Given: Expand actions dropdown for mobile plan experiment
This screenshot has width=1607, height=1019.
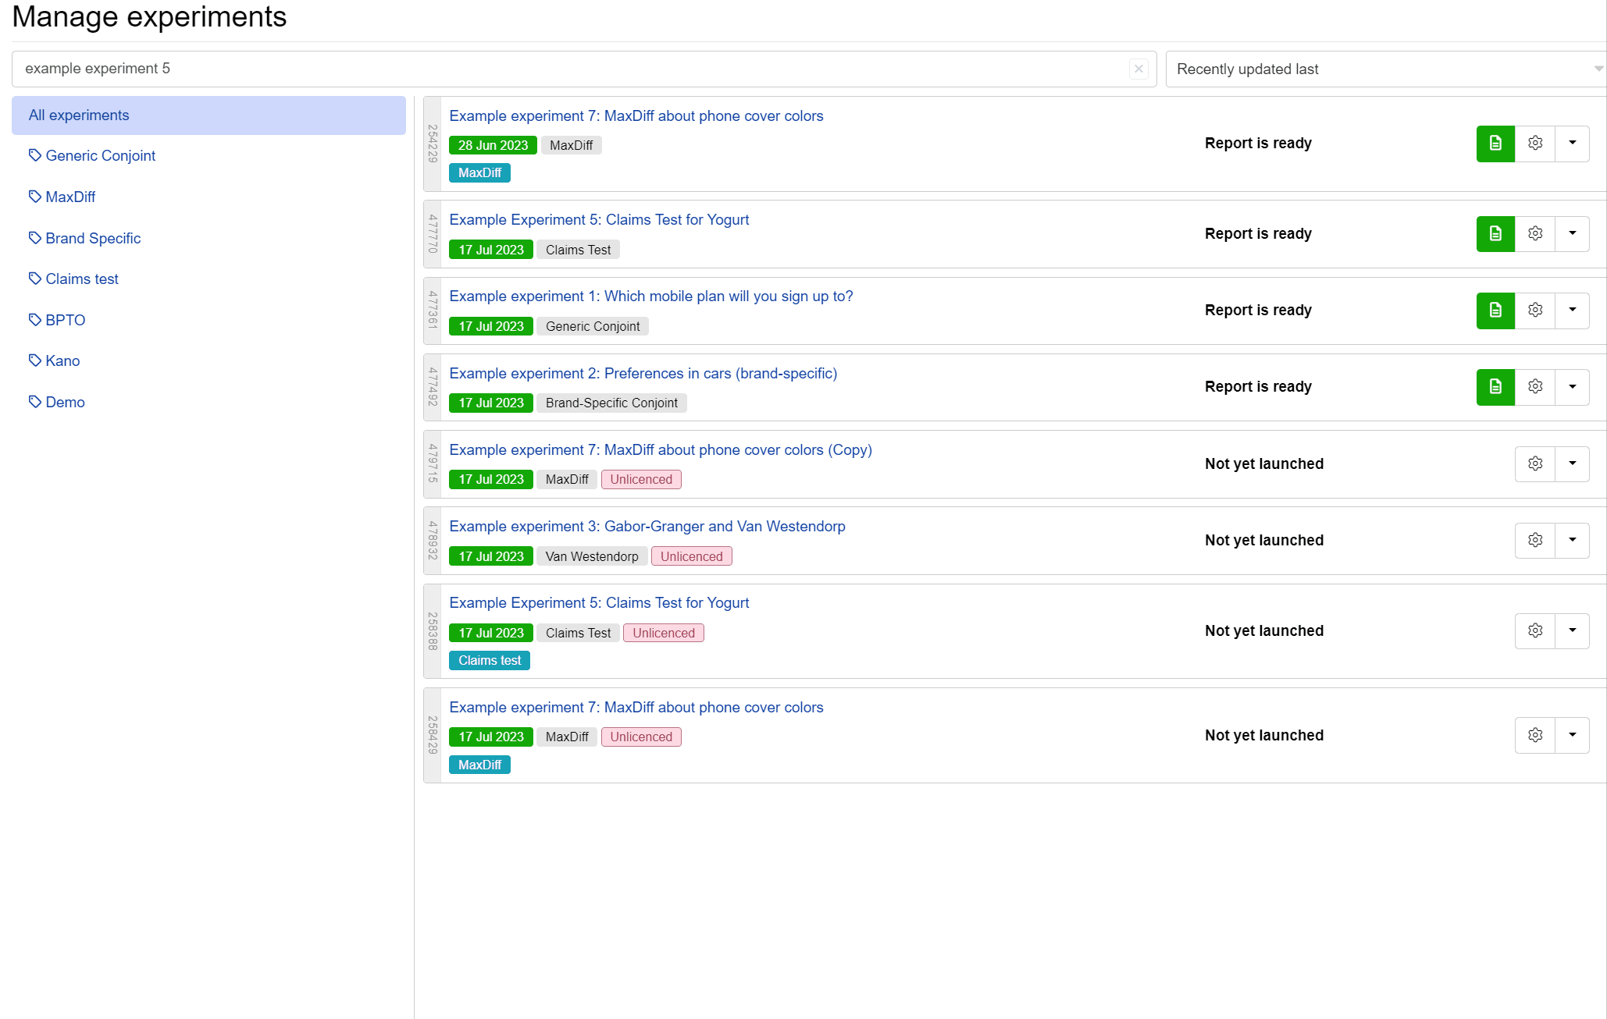Looking at the screenshot, I should [x=1573, y=311].
